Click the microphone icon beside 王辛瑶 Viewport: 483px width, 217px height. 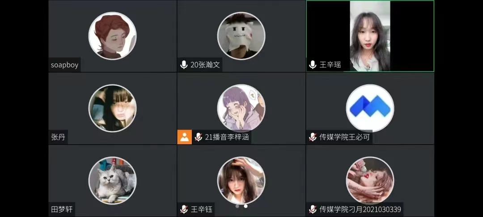pyautogui.click(x=313, y=65)
